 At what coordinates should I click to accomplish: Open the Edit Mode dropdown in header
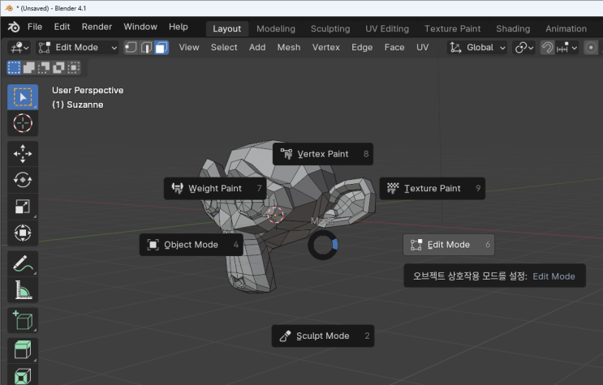pos(77,48)
